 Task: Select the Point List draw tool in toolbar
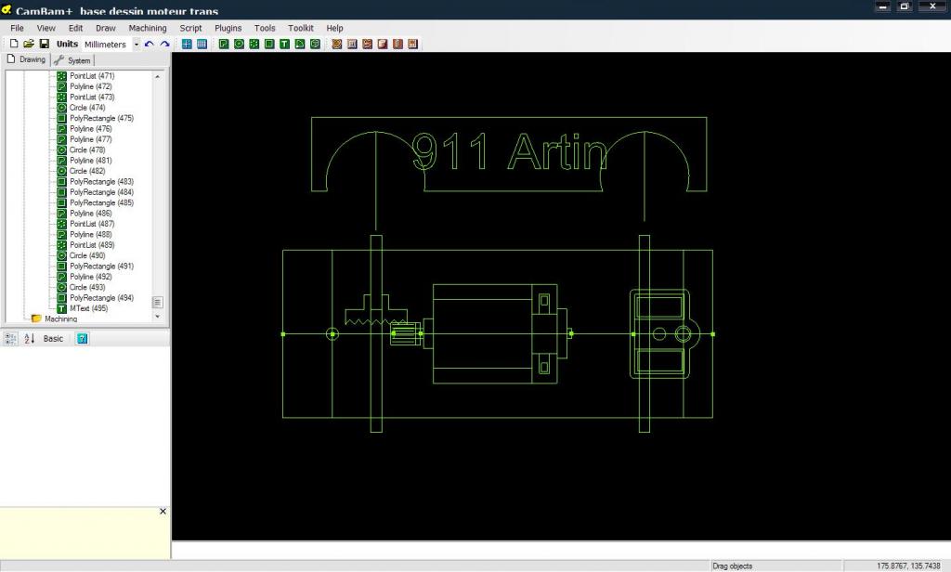coord(254,44)
